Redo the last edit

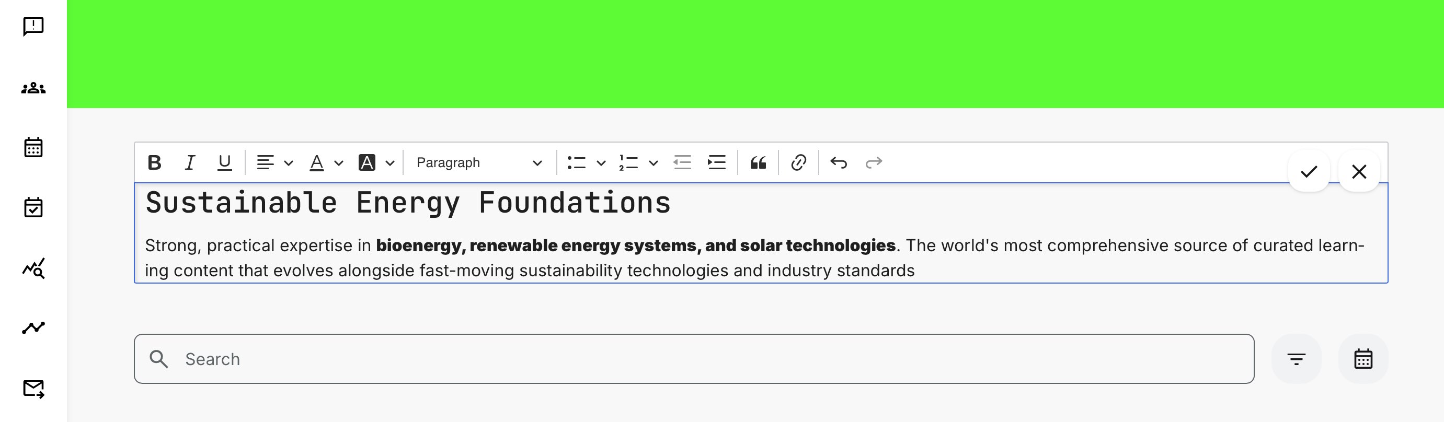coord(873,163)
